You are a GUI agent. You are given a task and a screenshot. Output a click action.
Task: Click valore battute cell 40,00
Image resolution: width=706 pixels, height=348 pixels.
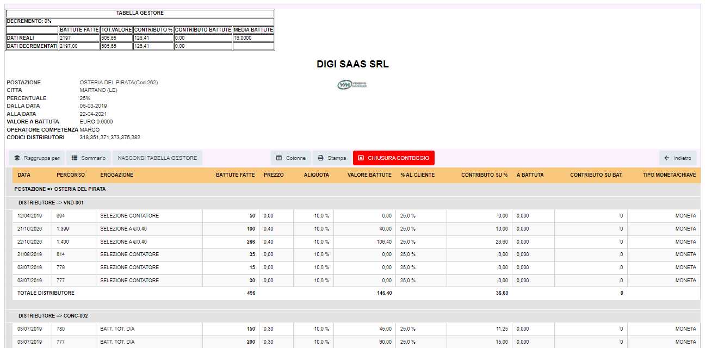[x=365, y=229]
